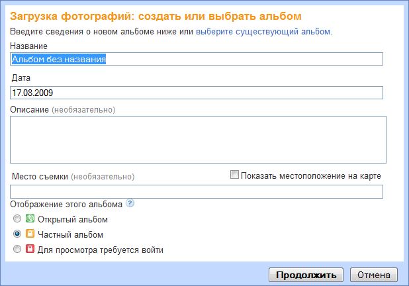Select the Частный альбом radio button
Image resolution: width=409 pixels, height=286 pixels.
point(17,234)
